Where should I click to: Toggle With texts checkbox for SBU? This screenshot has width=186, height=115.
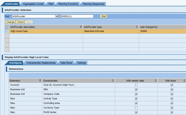pyautogui.click(x=172, y=90)
